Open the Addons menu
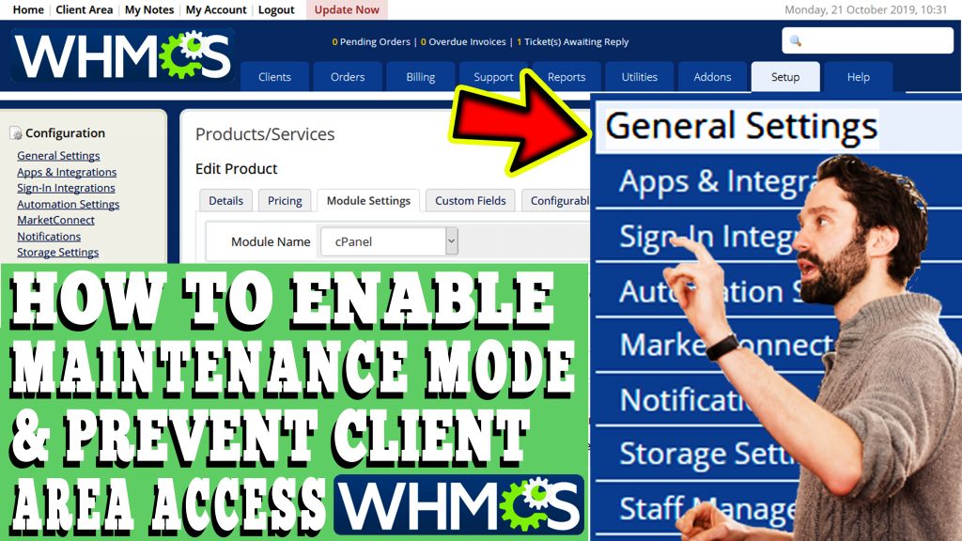Image resolution: width=962 pixels, height=541 pixels. (712, 77)
